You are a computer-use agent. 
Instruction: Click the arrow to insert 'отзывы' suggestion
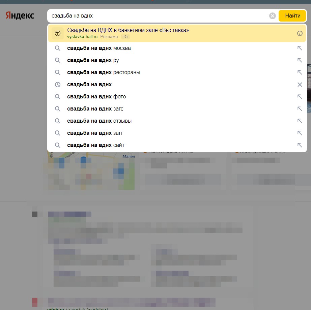(300, 121)
